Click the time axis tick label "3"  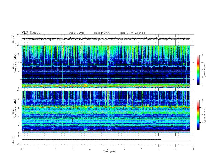click(x=73, y=149)
